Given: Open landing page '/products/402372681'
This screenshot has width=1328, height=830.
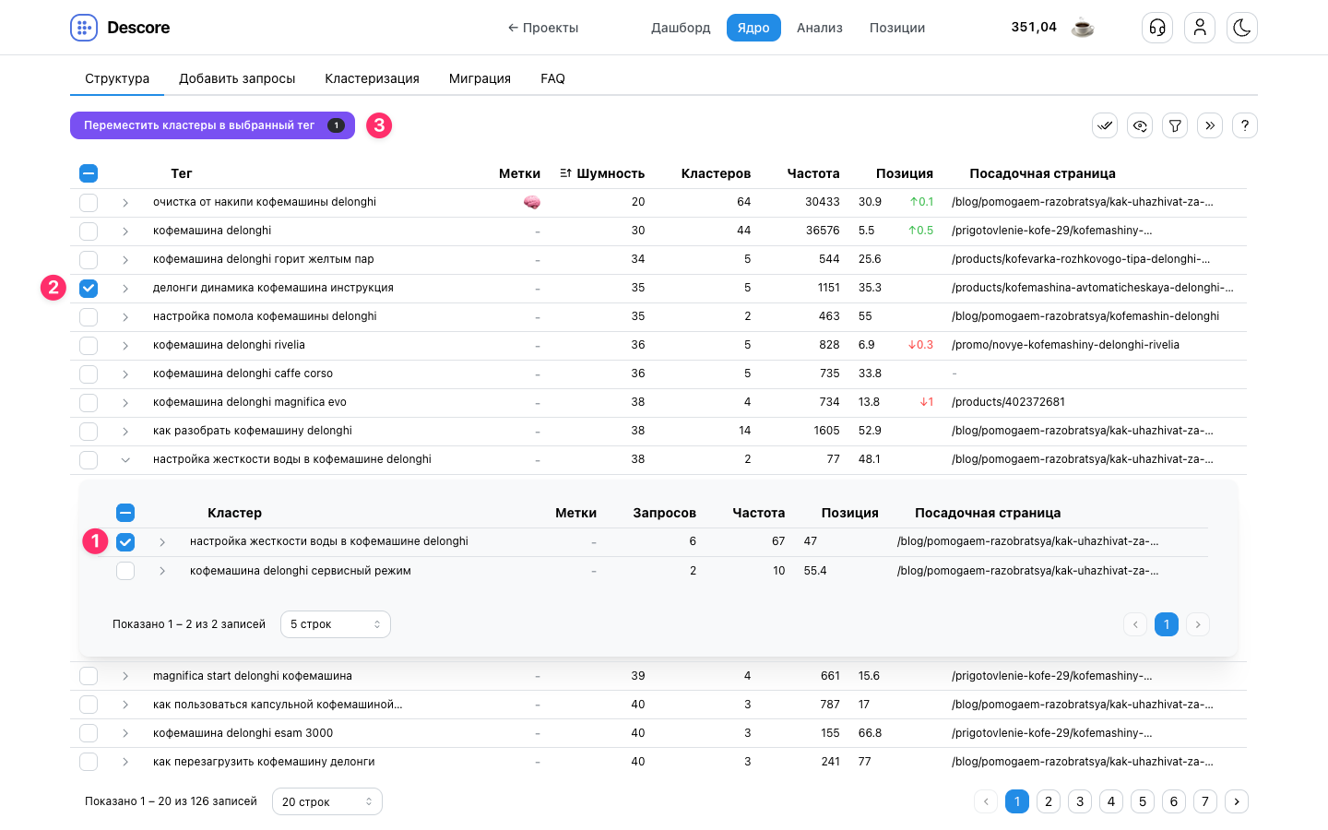Looking at the screenshot, I should tap(1008, 402).
